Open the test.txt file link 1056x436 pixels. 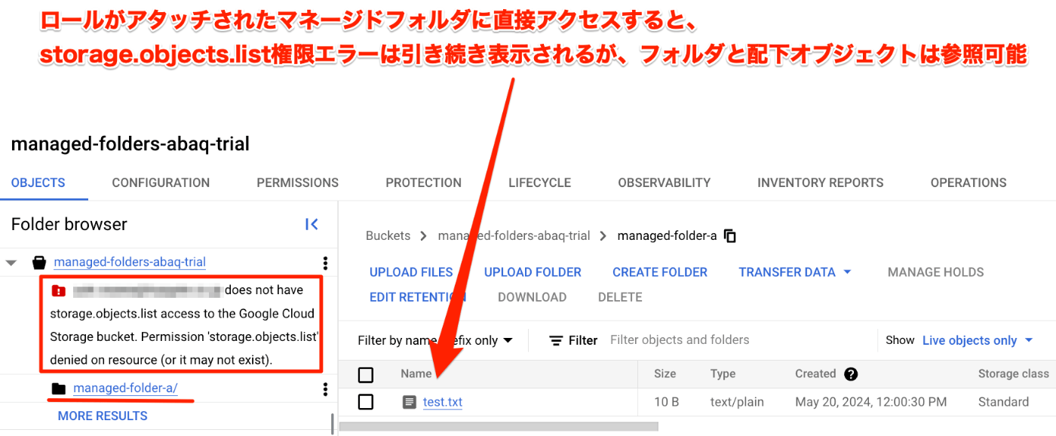coord(443,403)
